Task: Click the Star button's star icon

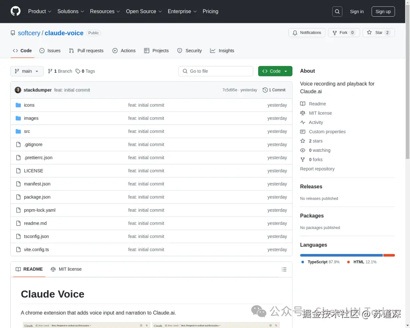Action: 369,32
